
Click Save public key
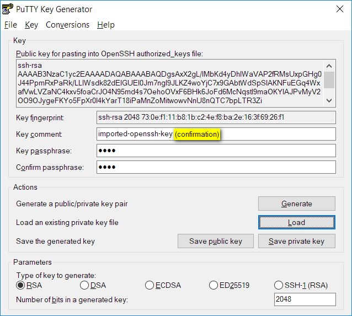click(x=215, y=241)
